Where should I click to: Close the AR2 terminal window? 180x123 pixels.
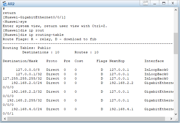tap(173, 3)
